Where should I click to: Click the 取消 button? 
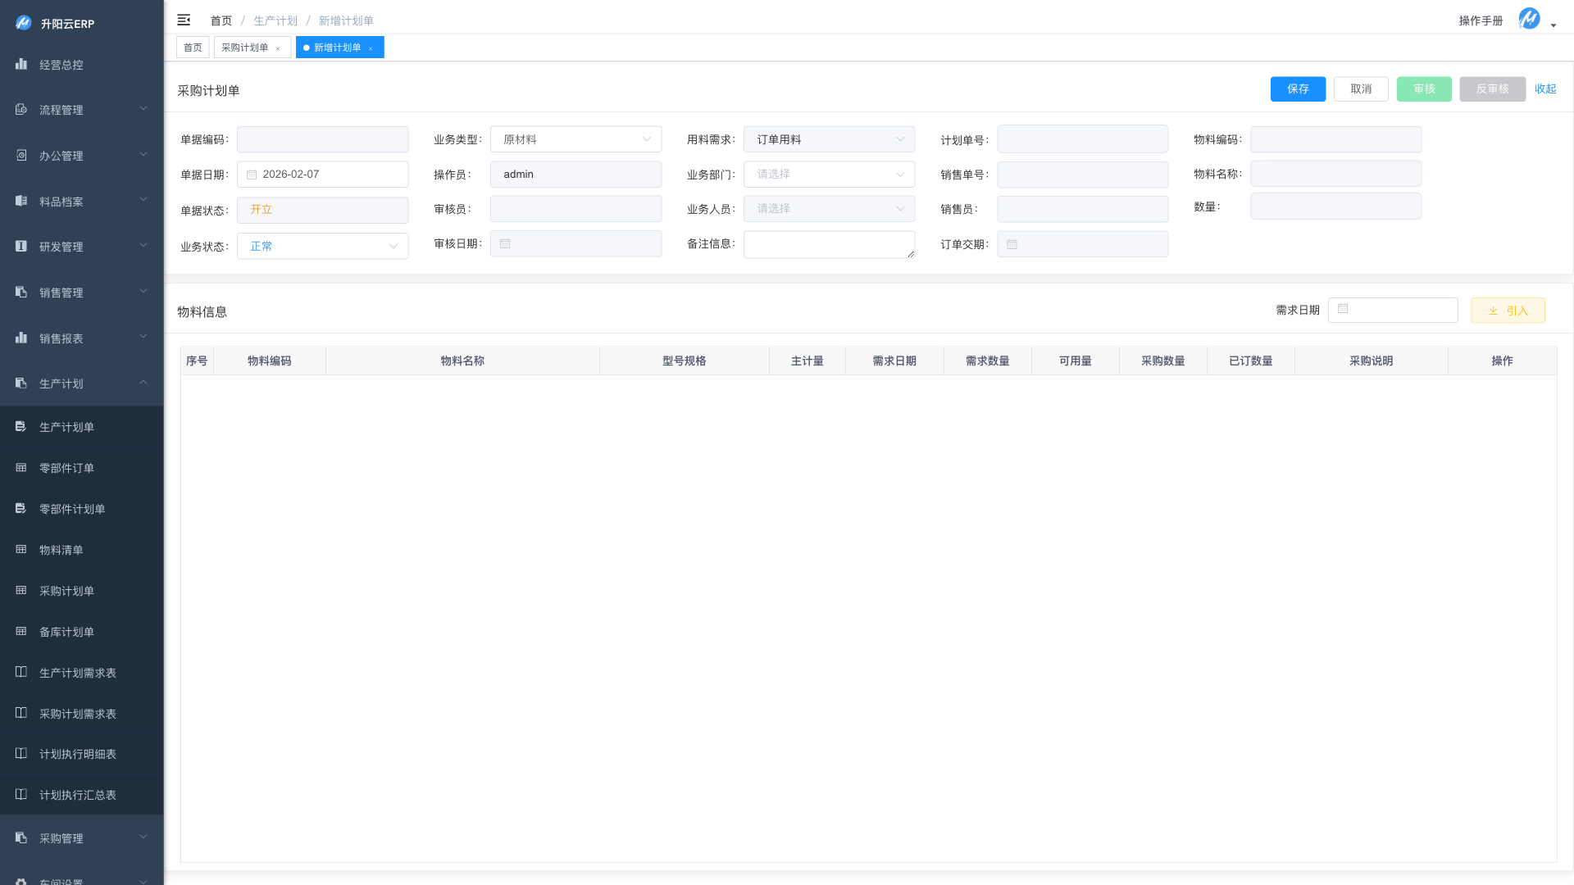pos(1361,88)
